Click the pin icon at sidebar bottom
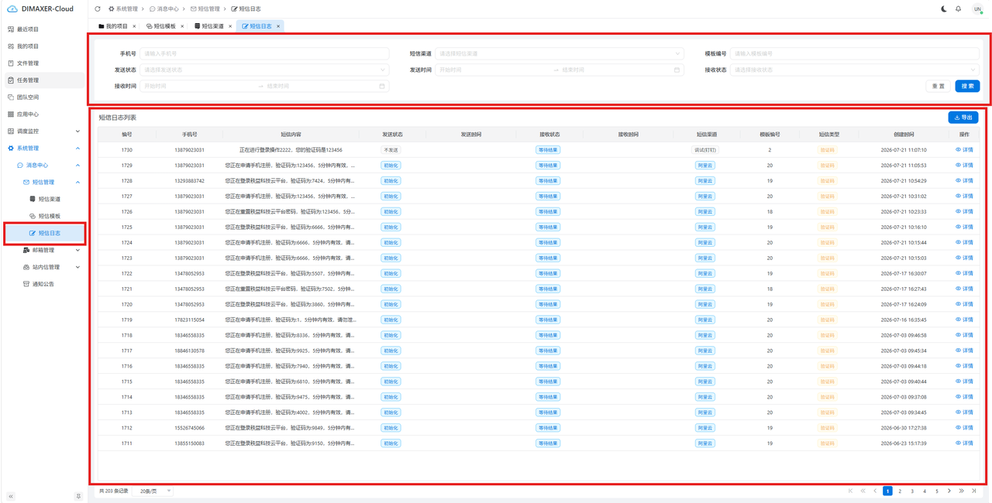Viewport: 992px width, 503px height. point(78,496)
